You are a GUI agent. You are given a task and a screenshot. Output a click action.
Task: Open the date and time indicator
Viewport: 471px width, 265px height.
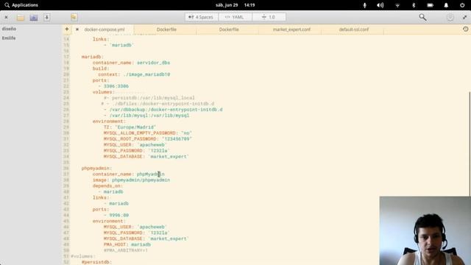(x=235, y=5)
